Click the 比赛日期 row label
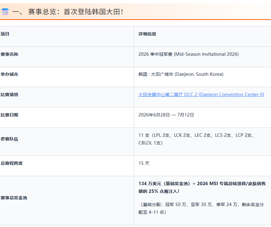 tap(9, 115)
